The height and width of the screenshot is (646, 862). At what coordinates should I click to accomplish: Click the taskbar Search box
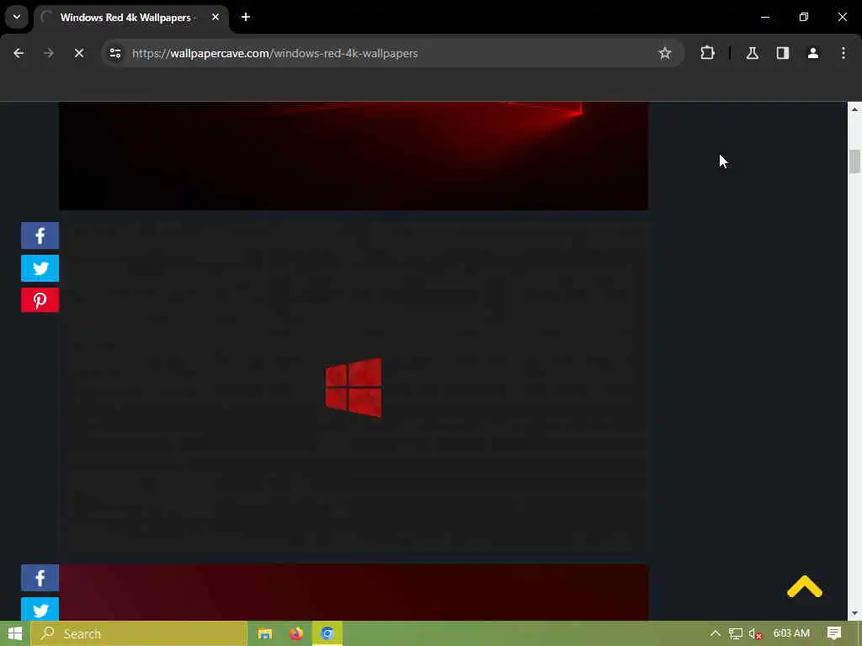(x=139, y=633)
